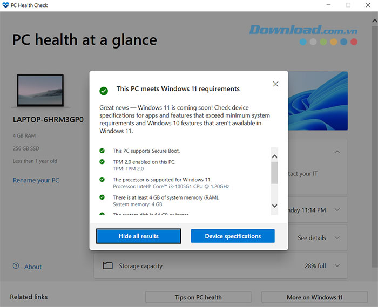The image size is (378, 307).
Task: Expand the See details chevron
Action: [337, 238]
